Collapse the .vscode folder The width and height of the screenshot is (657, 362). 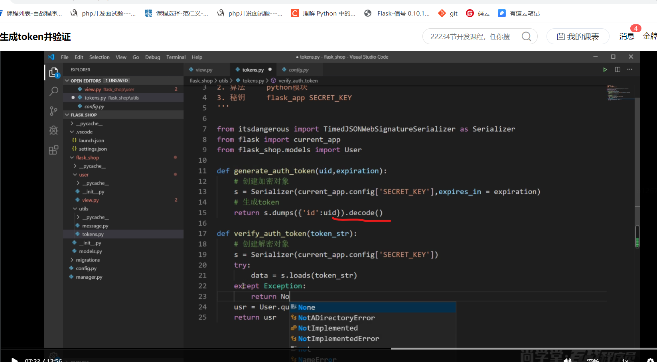click(x=72, y=132)
